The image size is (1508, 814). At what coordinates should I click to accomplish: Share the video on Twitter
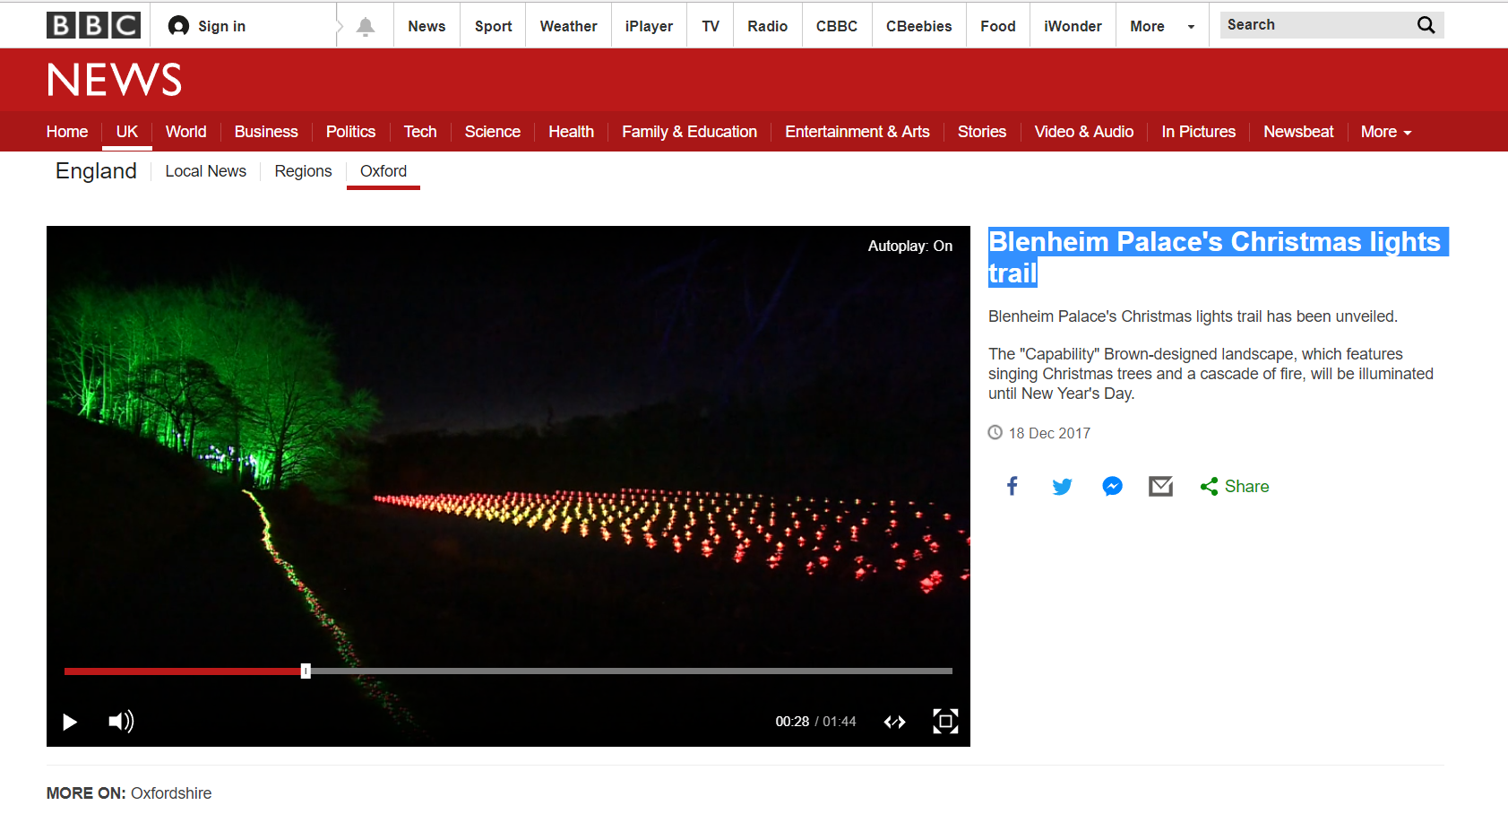pyautogui.click(x=1063, y=486)
